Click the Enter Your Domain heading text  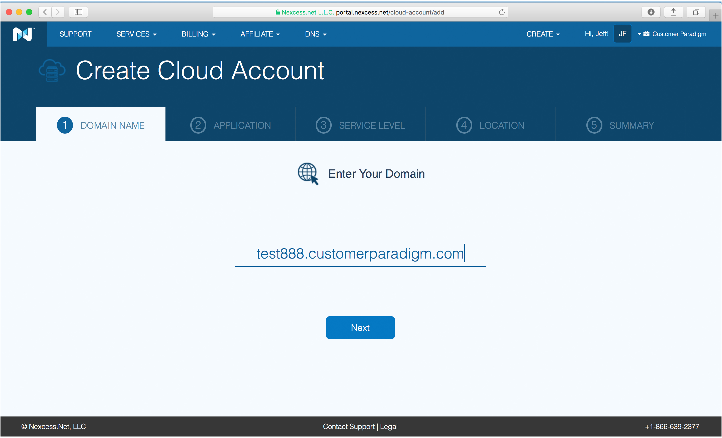coord(376,174)
